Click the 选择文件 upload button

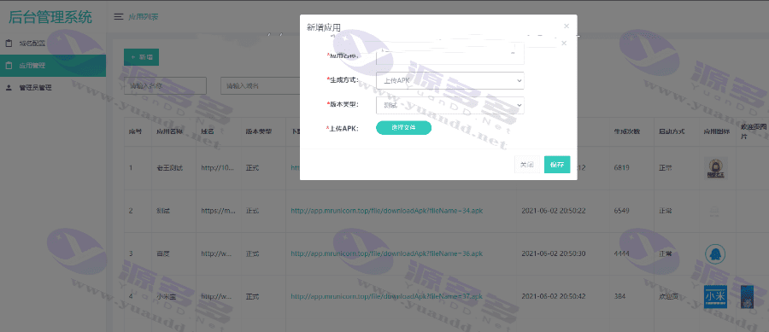[403, 128]
